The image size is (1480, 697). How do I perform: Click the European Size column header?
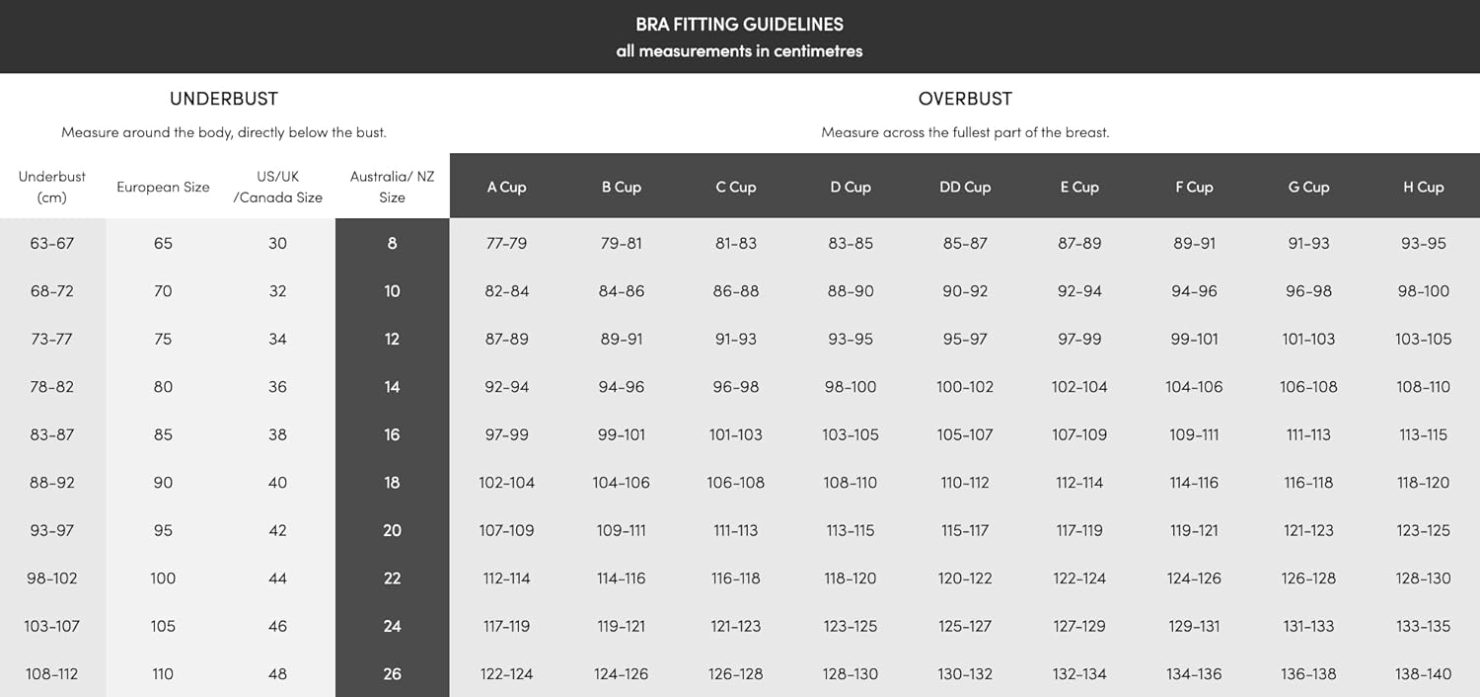[163, 187]
